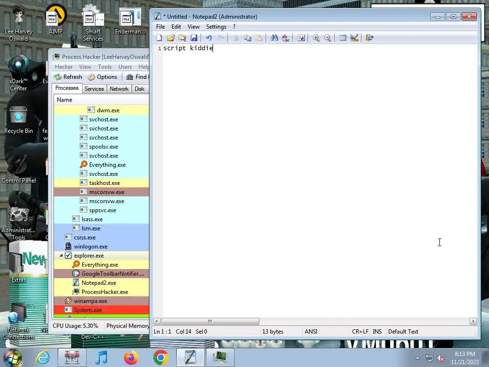This screenshot has height=367, width=489.
Task: Open Replace with the abc icon
Action: [x=286, y=38]
